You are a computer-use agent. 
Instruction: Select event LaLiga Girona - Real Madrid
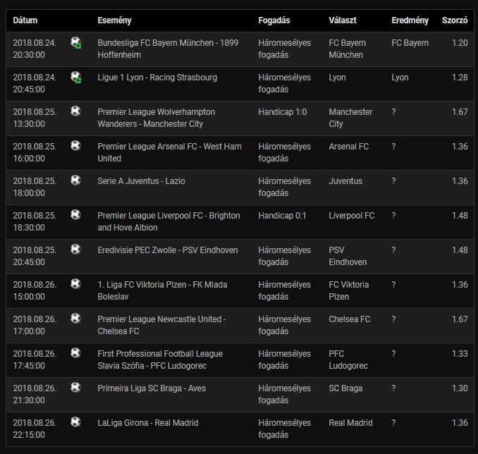click(148, 423)
